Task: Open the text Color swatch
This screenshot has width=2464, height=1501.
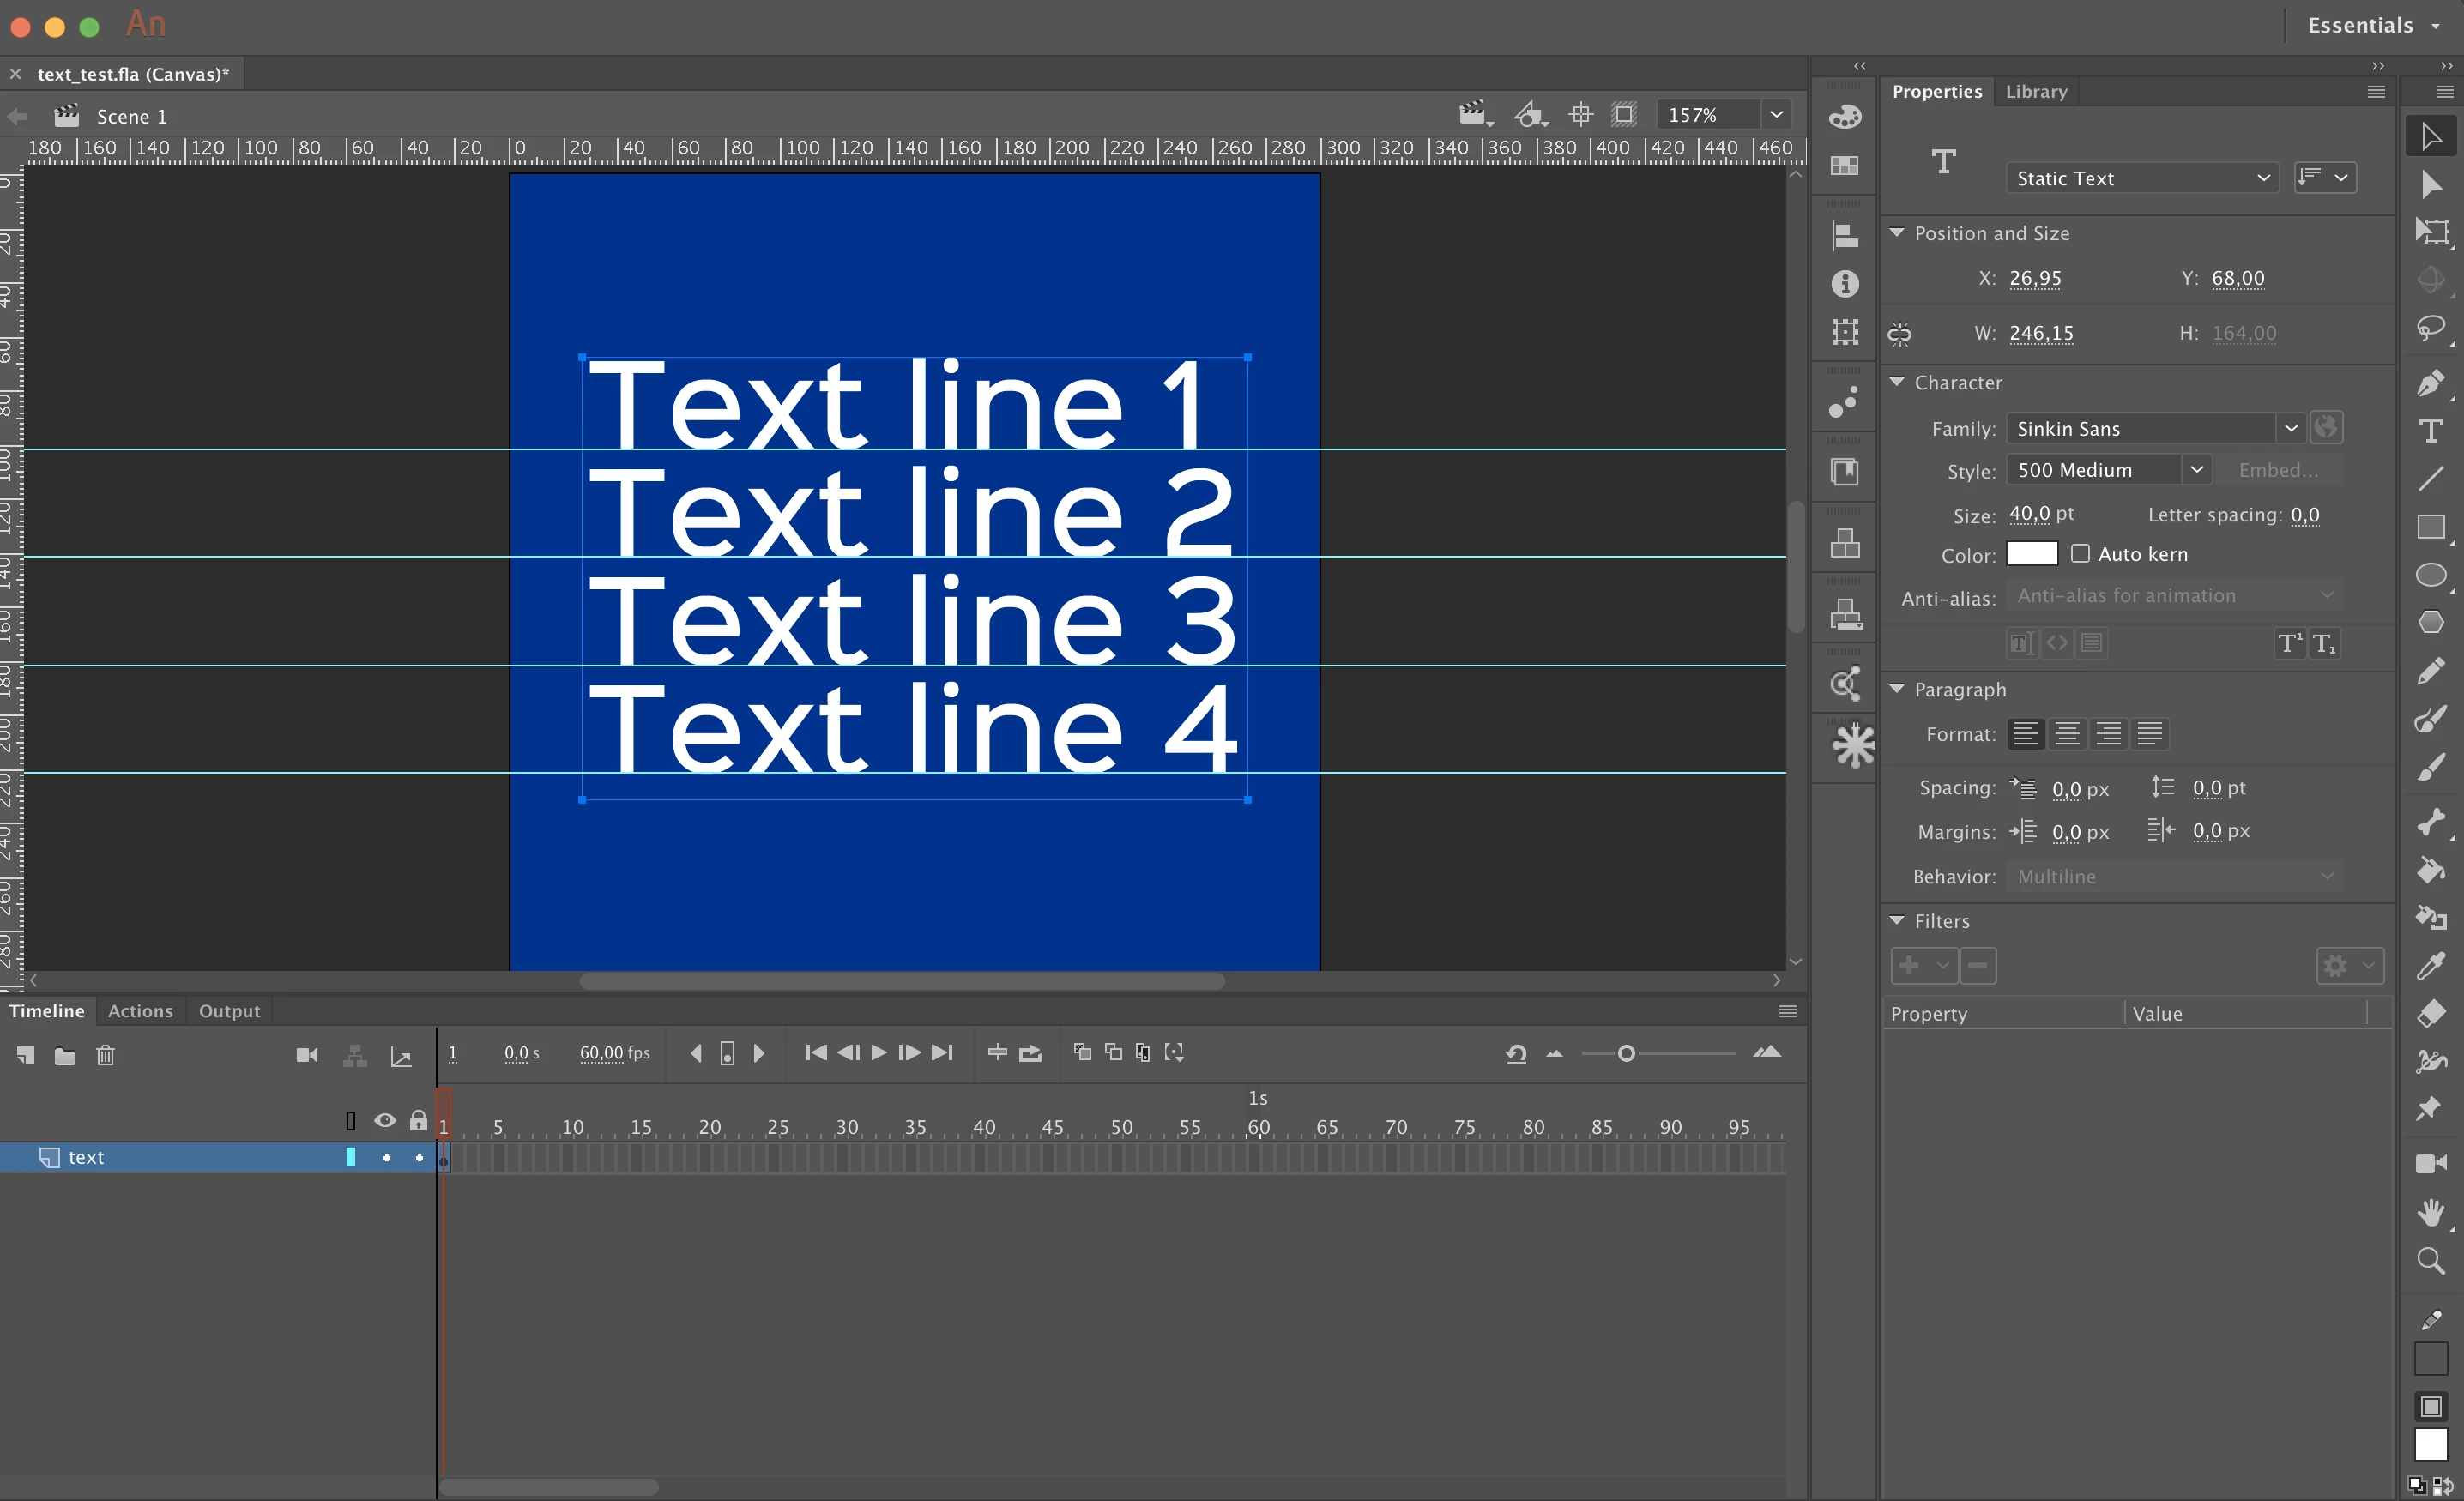Action: 2031,554
